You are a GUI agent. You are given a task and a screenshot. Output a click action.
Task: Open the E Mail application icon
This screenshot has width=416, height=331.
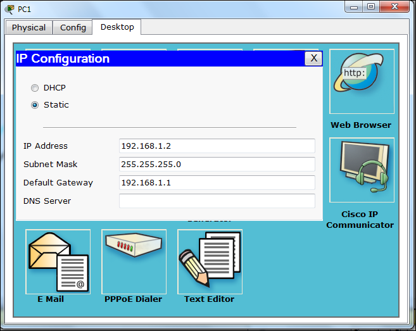58,262
